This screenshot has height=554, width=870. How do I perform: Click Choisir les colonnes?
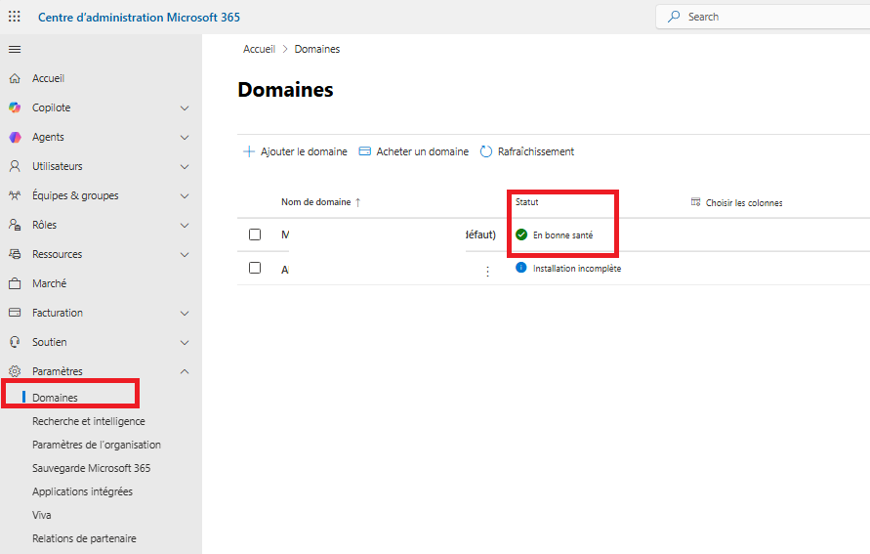[736, 202]
